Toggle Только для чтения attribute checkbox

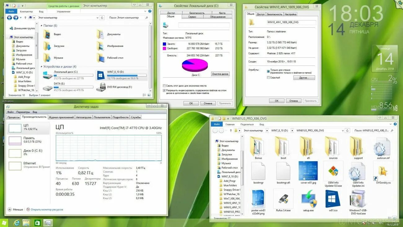click(268, 71)
